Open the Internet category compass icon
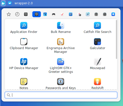123x106 pixels. coord(71,14)
